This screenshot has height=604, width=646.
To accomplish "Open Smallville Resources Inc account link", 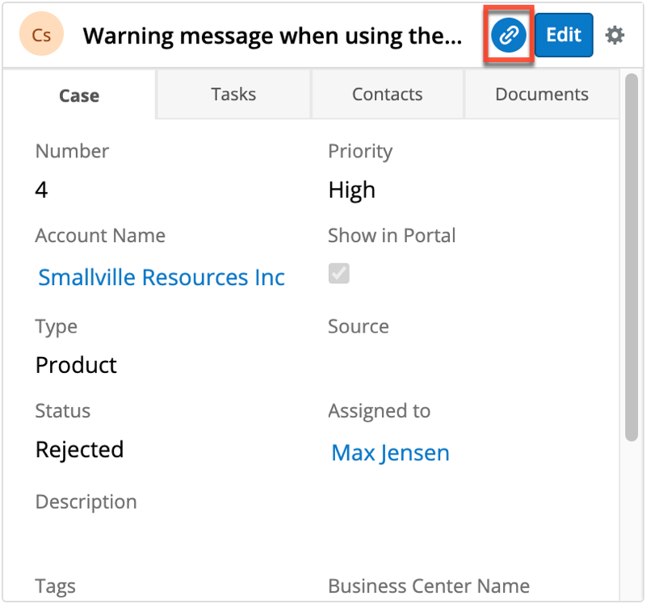I will [161, 278].
